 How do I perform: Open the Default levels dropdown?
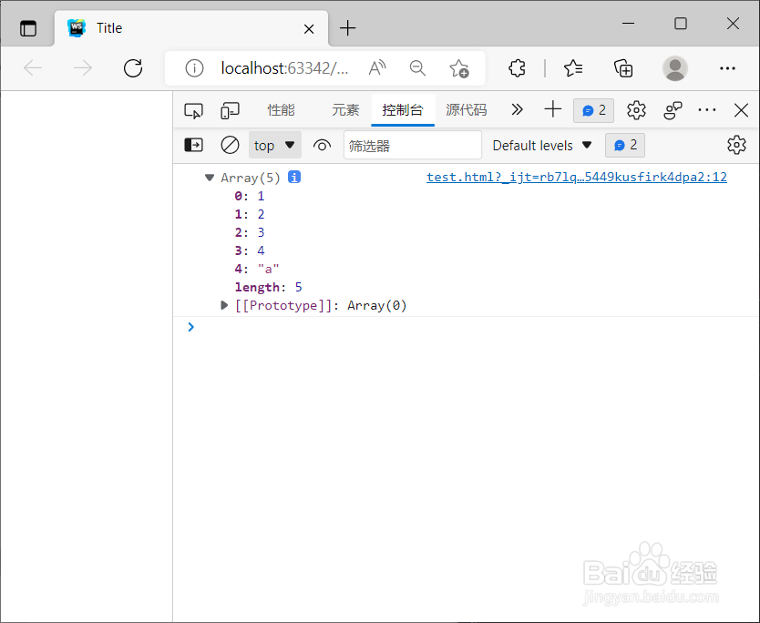pyautogui.click(x=542, y=146)
